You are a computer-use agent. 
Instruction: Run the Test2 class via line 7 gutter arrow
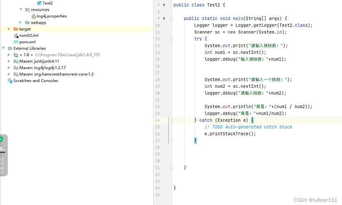[x=164, y=5]
